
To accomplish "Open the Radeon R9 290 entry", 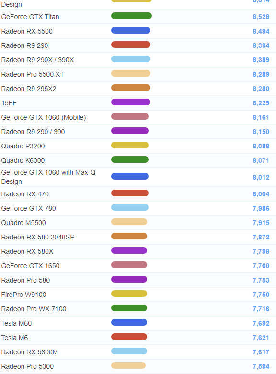I will coord(24,45).
